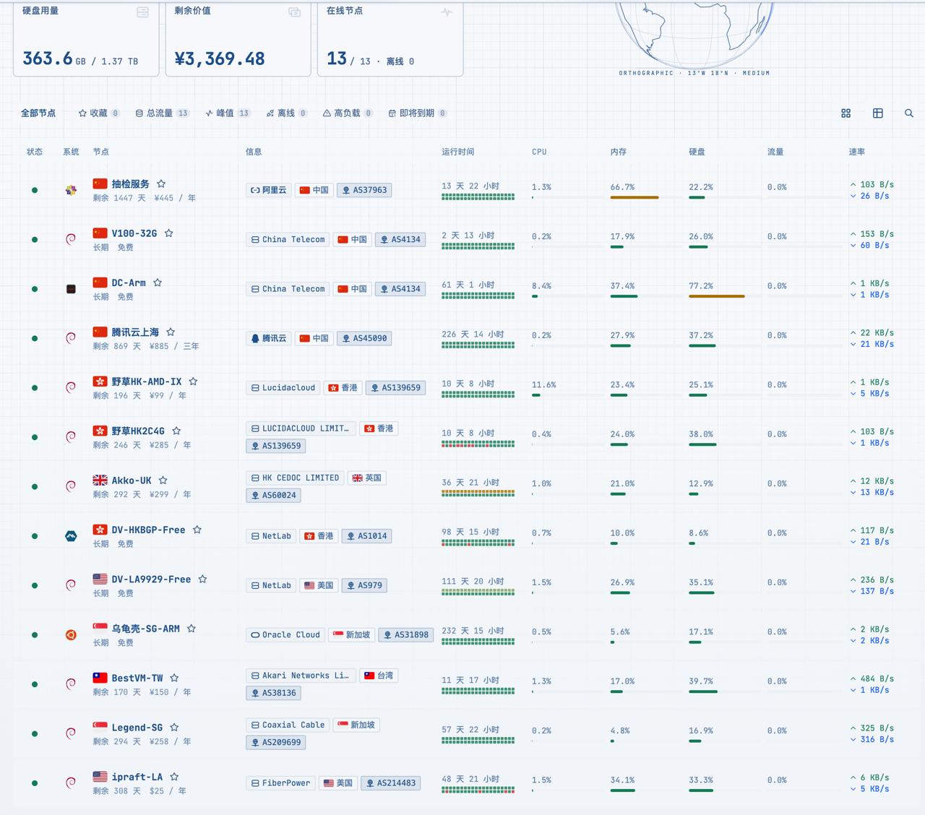Click the US flag beside DV-LA9929-Free
The image size is (925, 815).
[100, 579]
